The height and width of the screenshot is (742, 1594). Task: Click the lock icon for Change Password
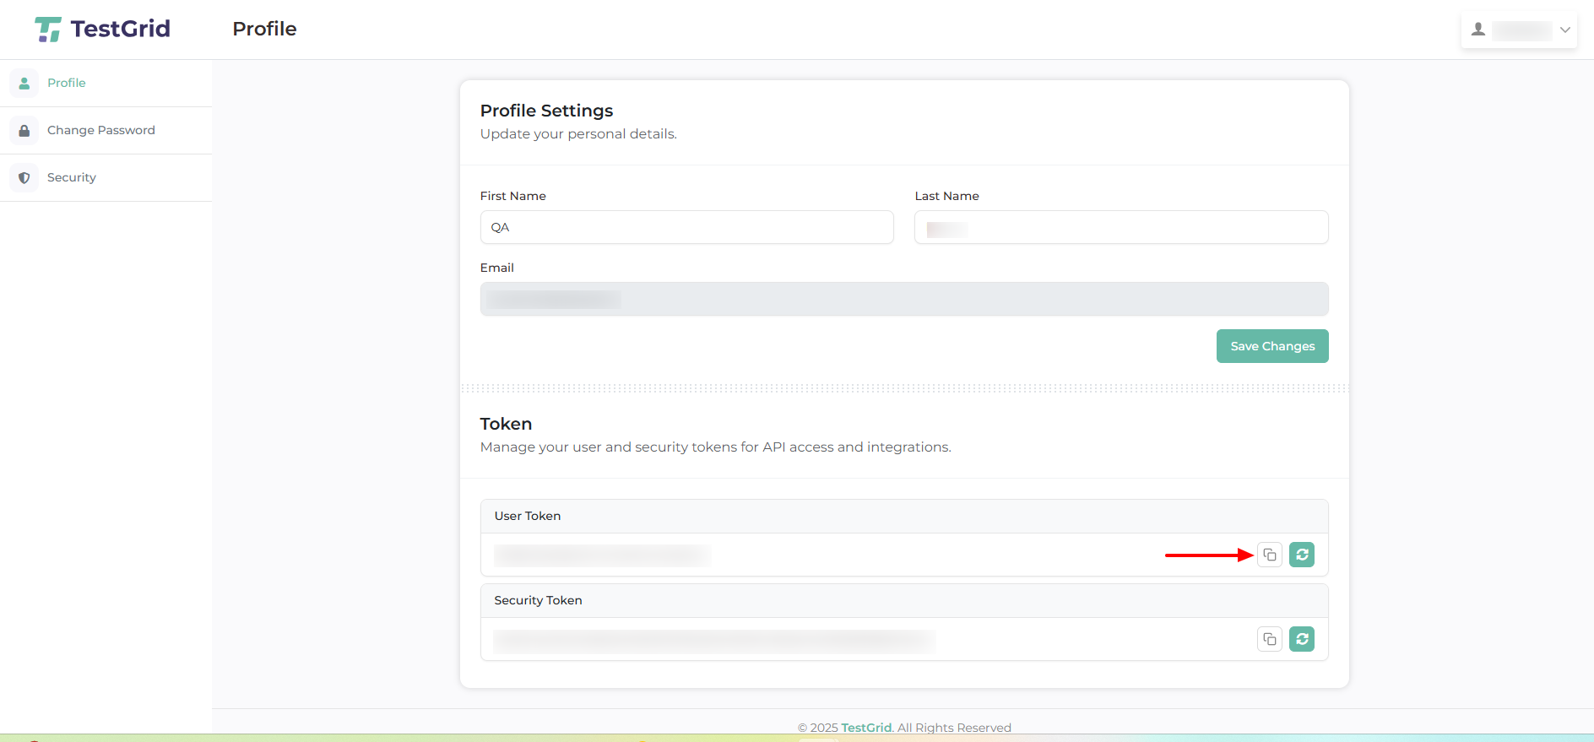(x=24, y=131)
